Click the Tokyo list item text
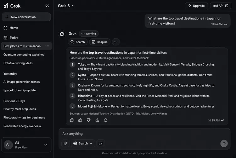This screenshot has height=158, width=236. (146, 66)
